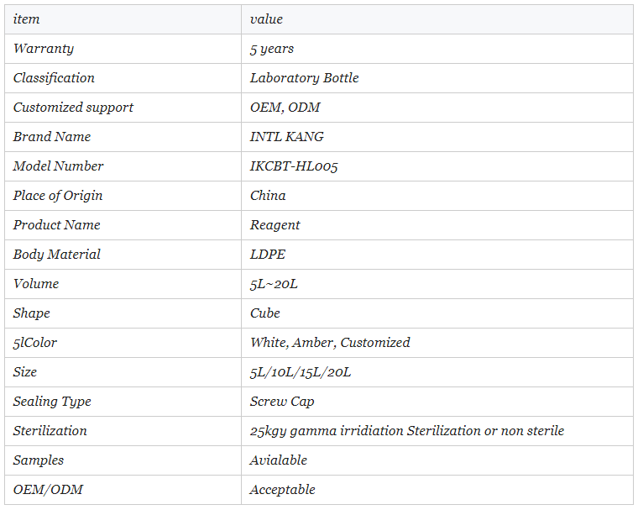The height and width of the screenshot is (510, 638).
Task: Click the 'Customized support' label cell
Action: (73, 108)
